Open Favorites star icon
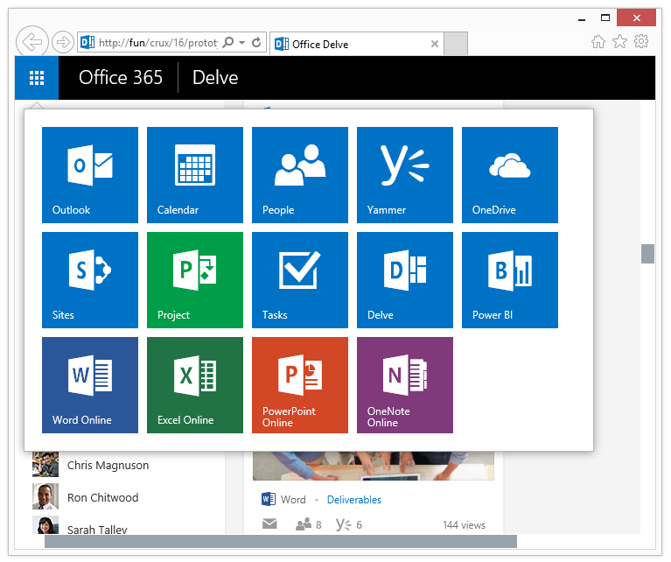This screenshot has height=562, width=671. coord(619,41)
